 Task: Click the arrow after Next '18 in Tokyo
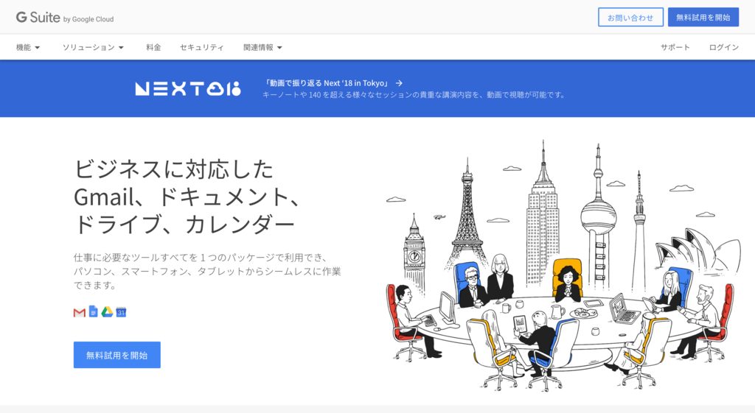[399, 83]
